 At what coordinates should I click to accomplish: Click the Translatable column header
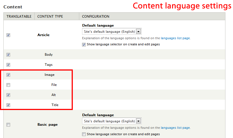pyautogui.click(x=19, y=17)
